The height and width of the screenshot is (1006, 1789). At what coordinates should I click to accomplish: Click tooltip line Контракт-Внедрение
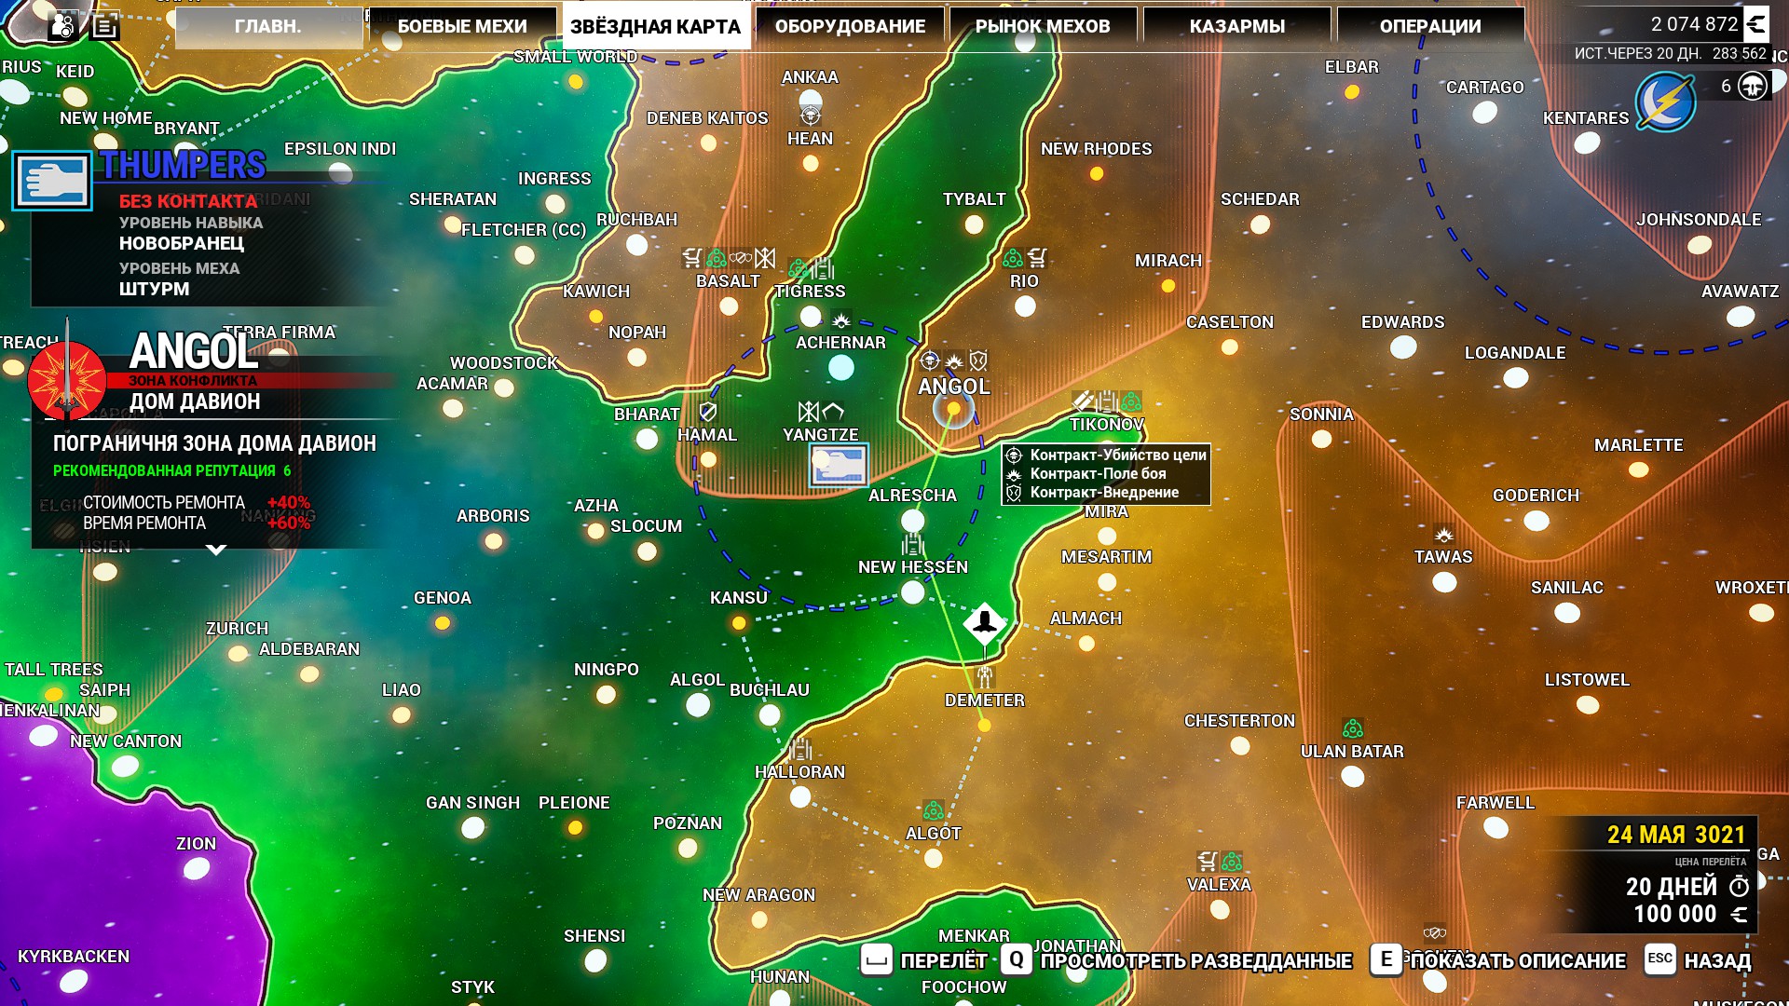point(1092,492)
